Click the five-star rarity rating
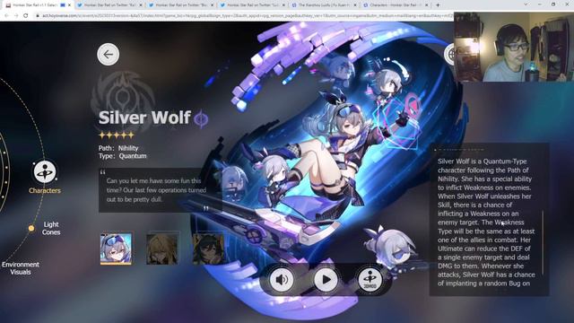The width and height of the screenshot is (574, 323). coord(117,135)
